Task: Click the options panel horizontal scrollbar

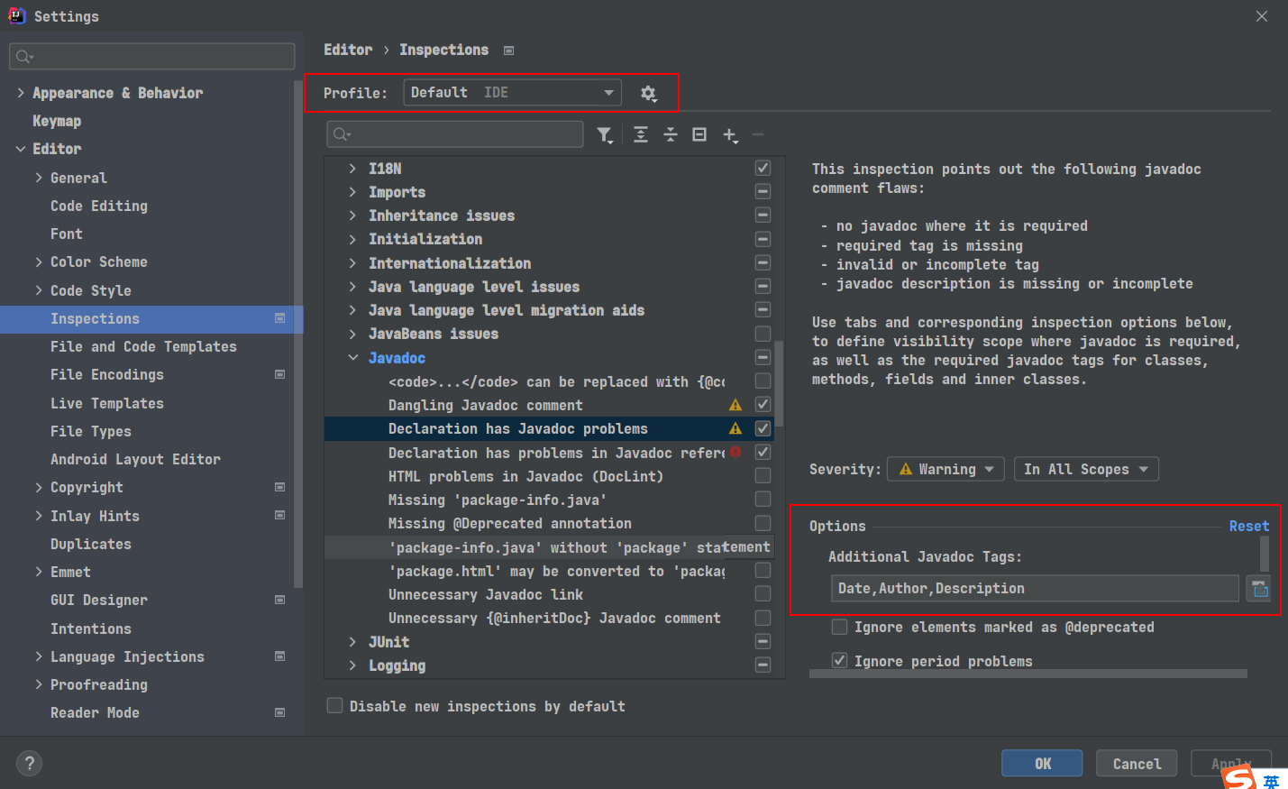Action: point(1028,674)
